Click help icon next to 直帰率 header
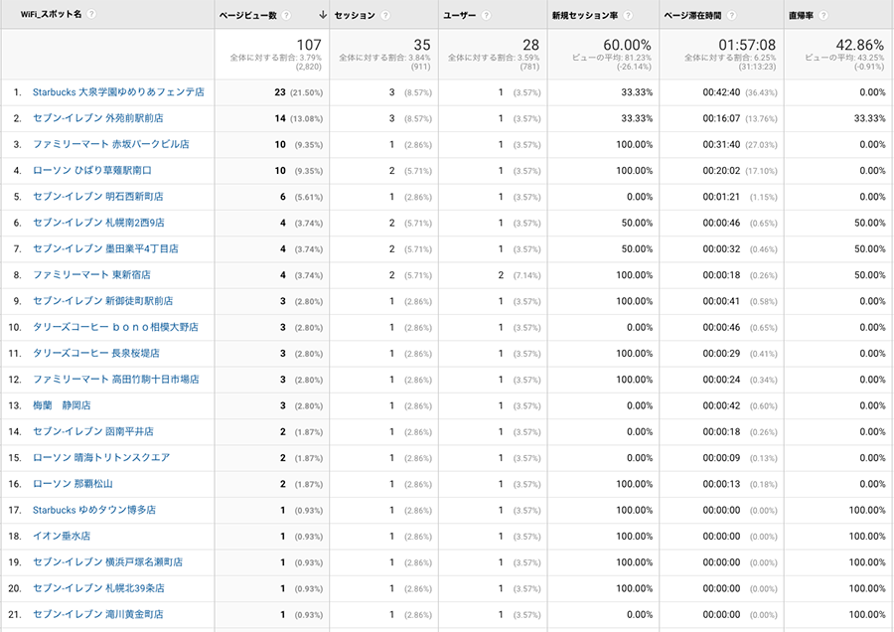 (823, 15)
